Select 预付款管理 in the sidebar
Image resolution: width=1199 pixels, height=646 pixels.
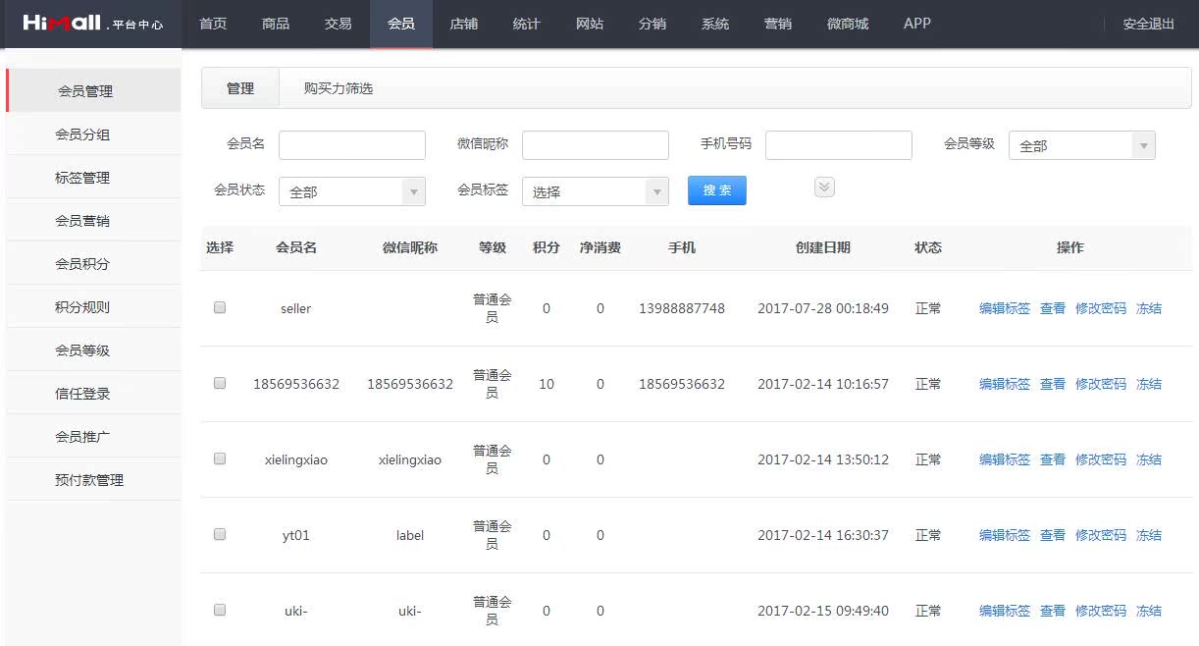[93, 479]
